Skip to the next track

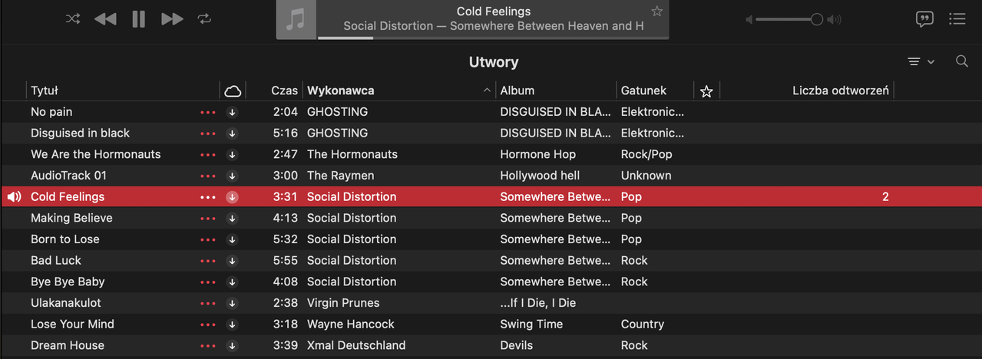click(172, 19)
